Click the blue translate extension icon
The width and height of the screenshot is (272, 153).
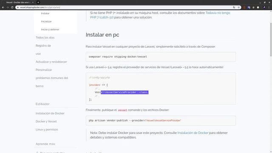click(249, 8)
